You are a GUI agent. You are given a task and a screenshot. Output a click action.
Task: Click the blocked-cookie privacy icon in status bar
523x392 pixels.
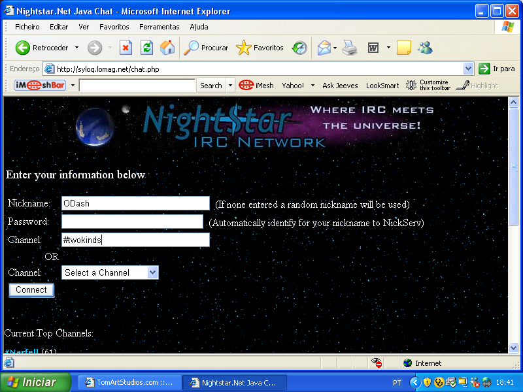[x=377, y=363]
